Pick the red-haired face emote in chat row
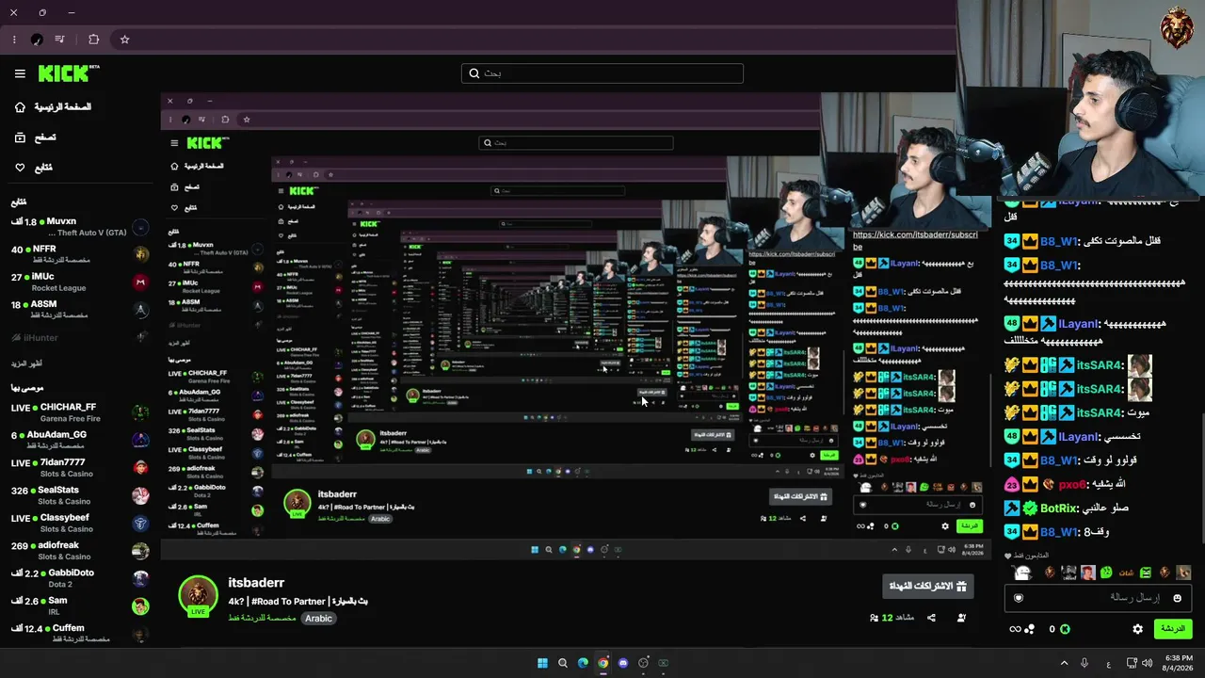This screenshot has height=678, width=1205. (1087, 573)
